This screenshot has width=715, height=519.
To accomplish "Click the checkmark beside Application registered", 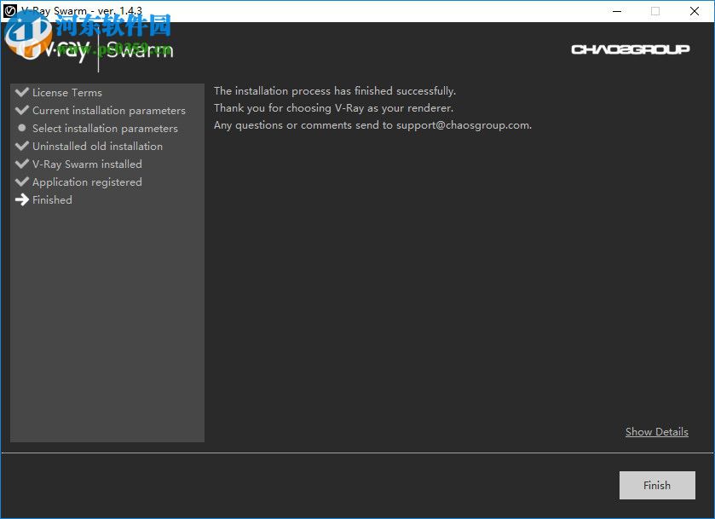I will point(20,182).
